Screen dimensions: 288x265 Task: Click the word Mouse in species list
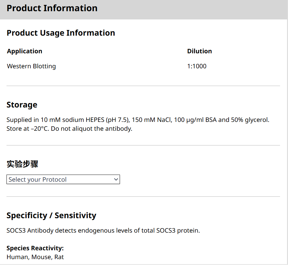click(x=41, y=257)
